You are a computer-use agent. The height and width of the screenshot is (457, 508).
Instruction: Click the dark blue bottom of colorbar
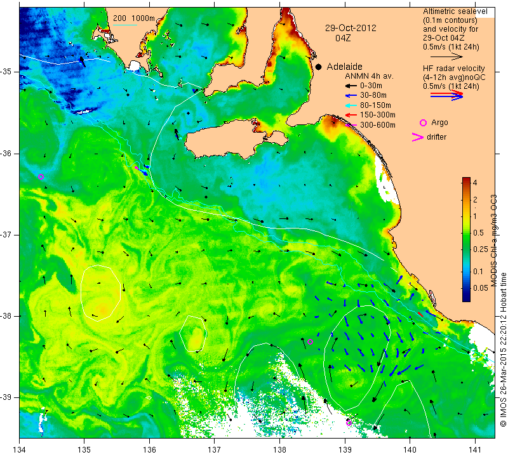[466, 298]
